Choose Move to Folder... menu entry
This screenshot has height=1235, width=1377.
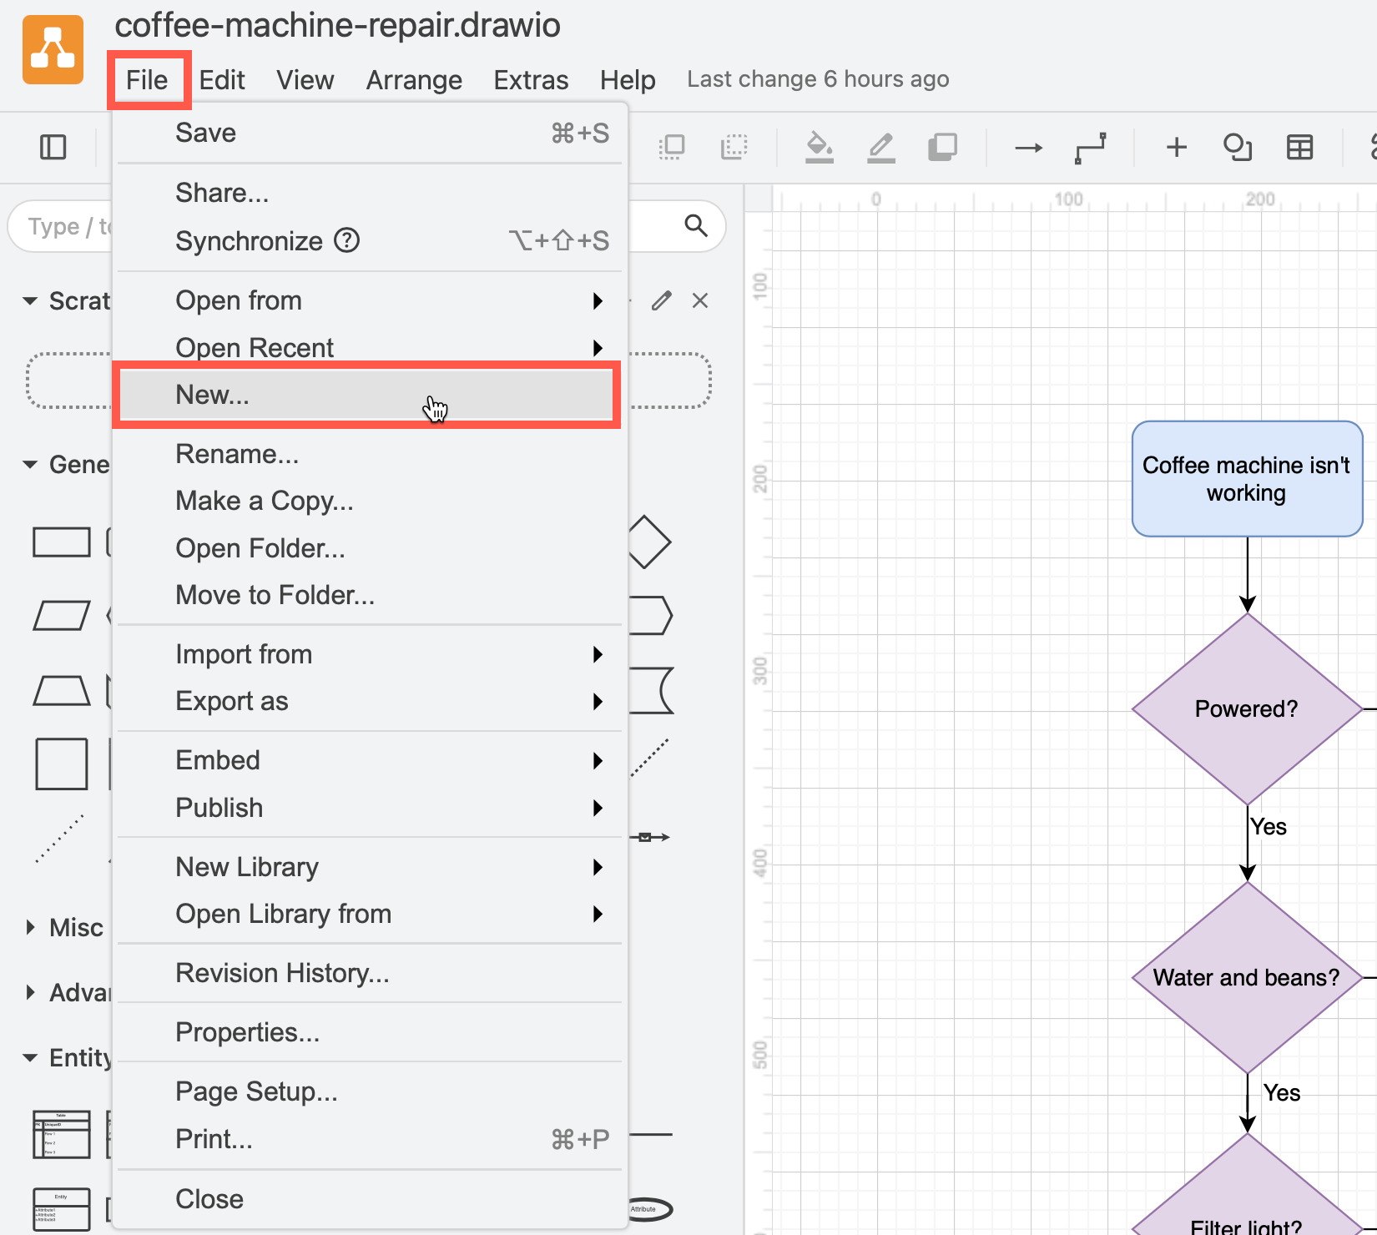[370, 595]
